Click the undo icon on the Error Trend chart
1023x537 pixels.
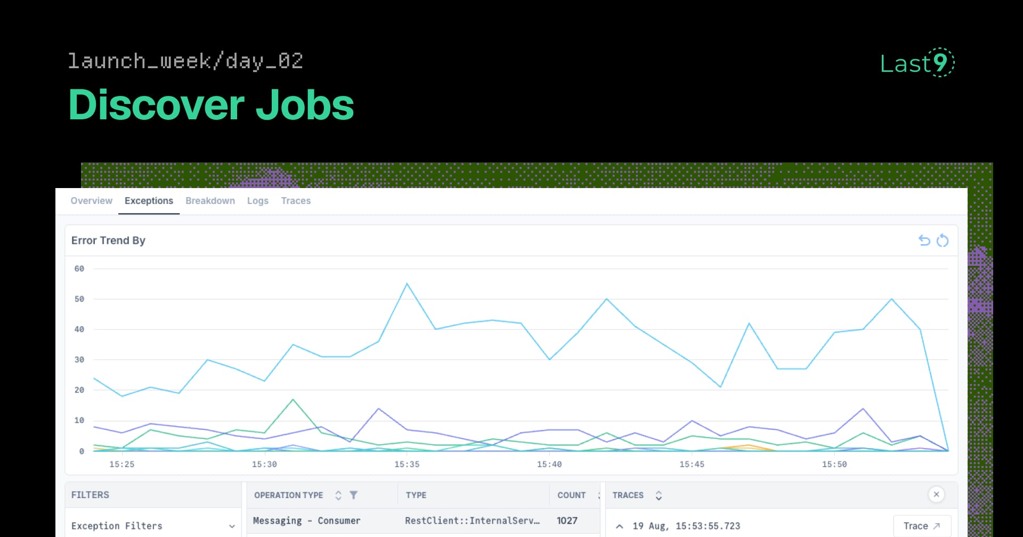pos(923,240)
